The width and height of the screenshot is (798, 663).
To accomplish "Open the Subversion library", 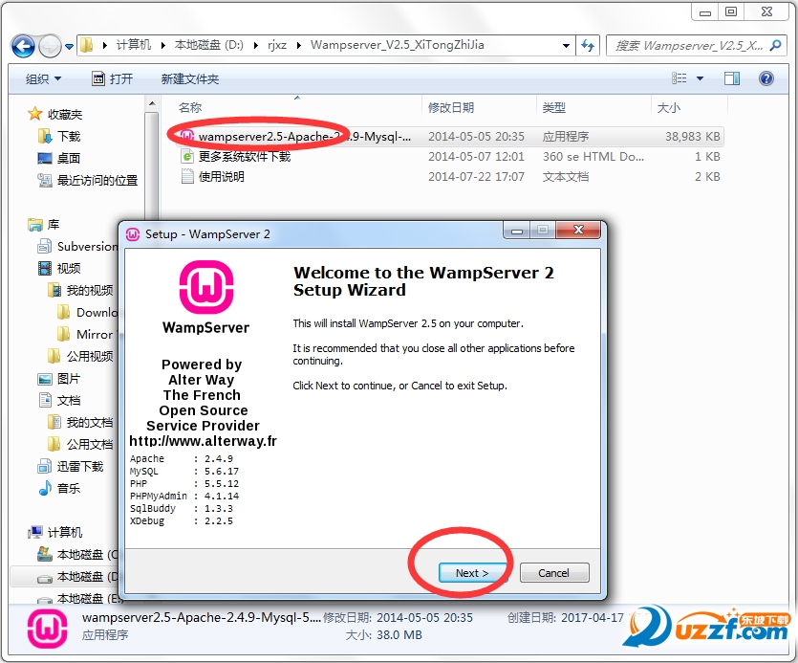I will tap(87, 246).
